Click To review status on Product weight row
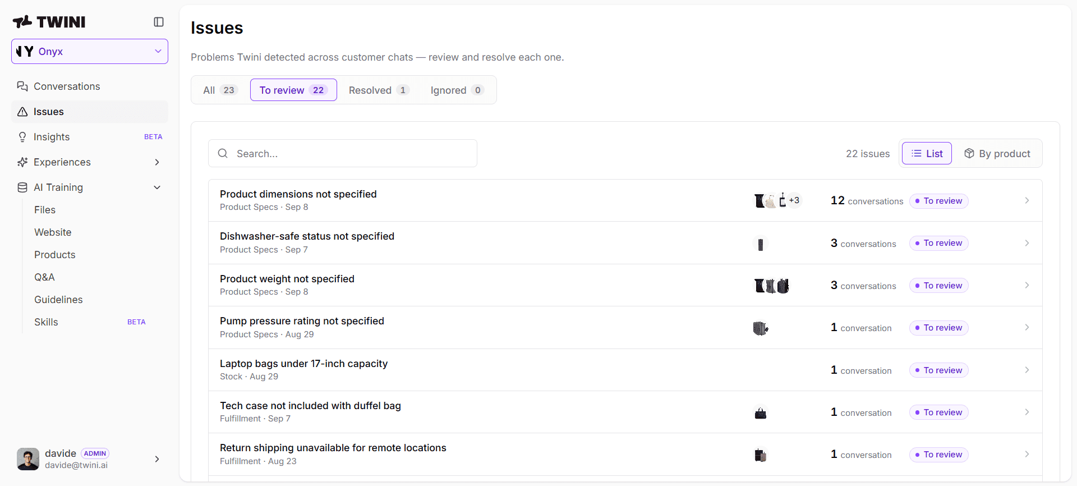Image resolution: width=1077 pixels, height=486 pixels. (x=938, y=286)
